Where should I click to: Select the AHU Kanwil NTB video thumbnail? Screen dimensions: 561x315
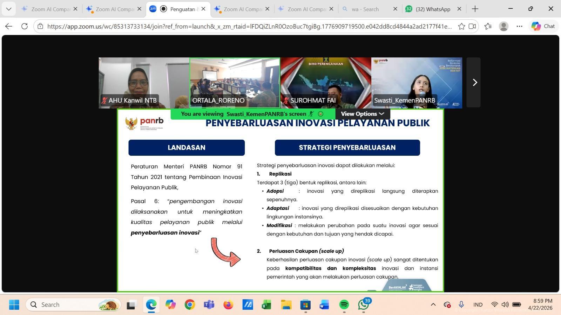click(144, 83)
